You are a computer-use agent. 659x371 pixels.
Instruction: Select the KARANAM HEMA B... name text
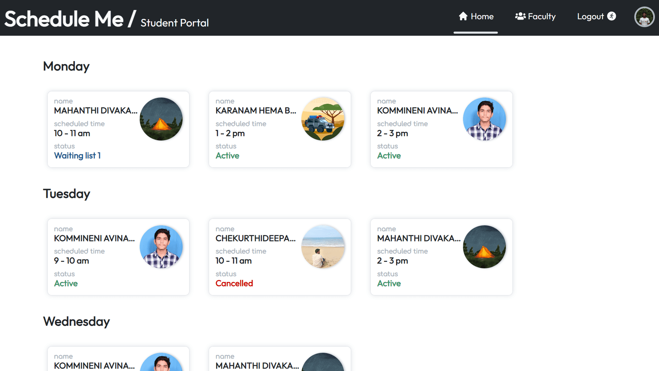[255, 111]
